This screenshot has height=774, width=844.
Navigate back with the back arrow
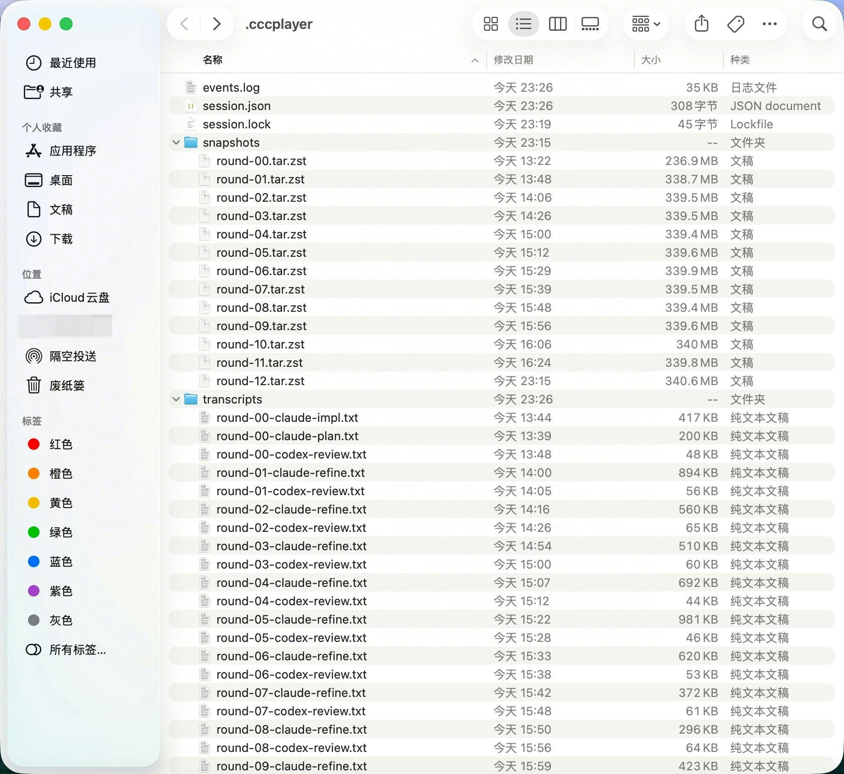tap(183, 23)
